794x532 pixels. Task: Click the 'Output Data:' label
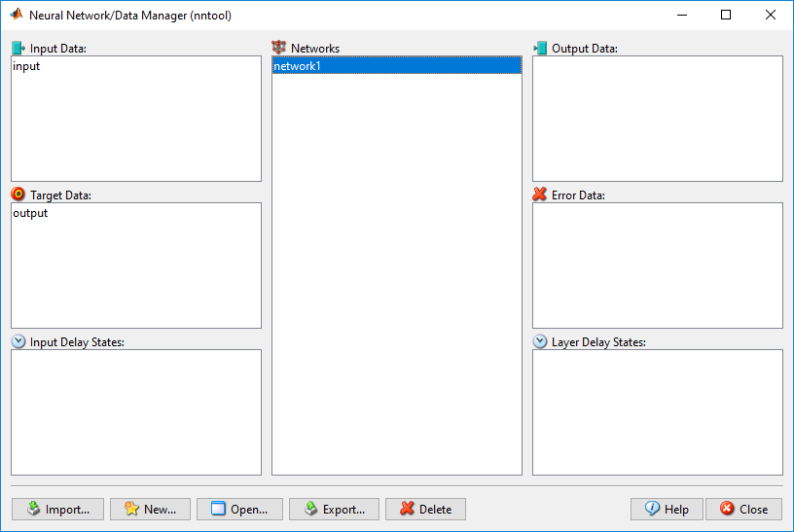585,49
